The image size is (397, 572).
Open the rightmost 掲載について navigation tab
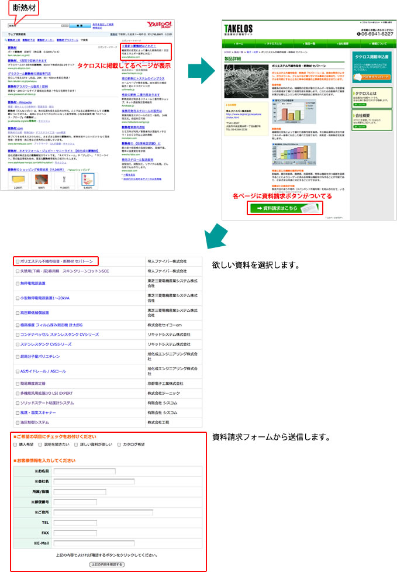coord(378,43)
